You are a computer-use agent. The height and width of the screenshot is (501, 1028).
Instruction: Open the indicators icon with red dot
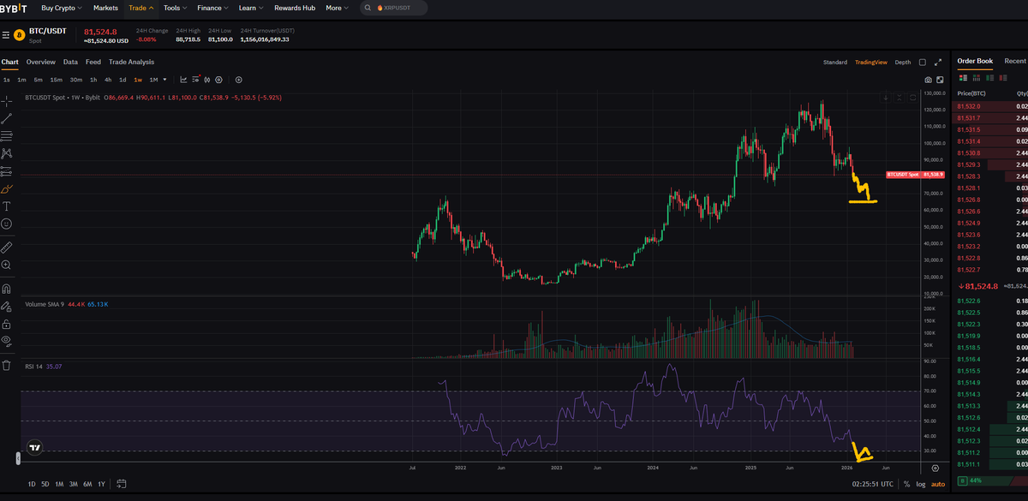pyautogui.click(x=195, y=80)
